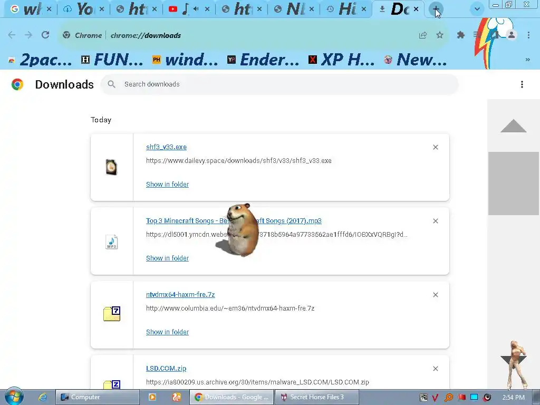Image resolution: width=540 pixels, height=405 pixels.
Task: Open the LSD.COM.zip file link
Action: pyautogui.click(x=166, y=368)
